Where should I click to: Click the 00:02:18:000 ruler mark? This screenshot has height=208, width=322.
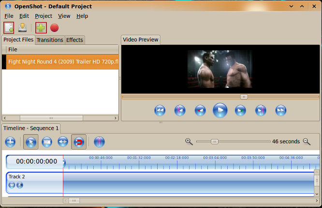(177, 158)
